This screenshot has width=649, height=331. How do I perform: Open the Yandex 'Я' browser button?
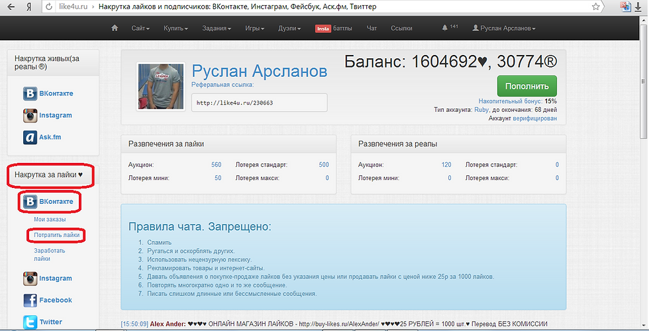coord(29,7)
